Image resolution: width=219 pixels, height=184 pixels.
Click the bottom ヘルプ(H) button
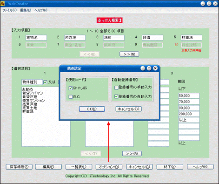(x=200, y=167)
